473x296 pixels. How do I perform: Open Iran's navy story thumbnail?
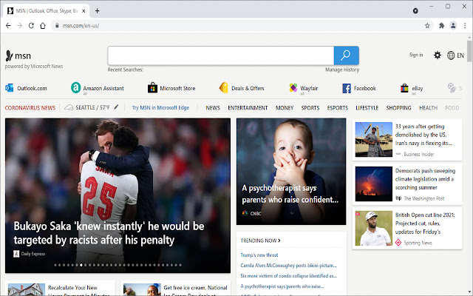[x=374, y=140]
